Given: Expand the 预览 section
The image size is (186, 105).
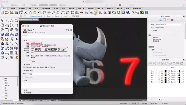Looking at the screenshot, I should coord(23,90).
